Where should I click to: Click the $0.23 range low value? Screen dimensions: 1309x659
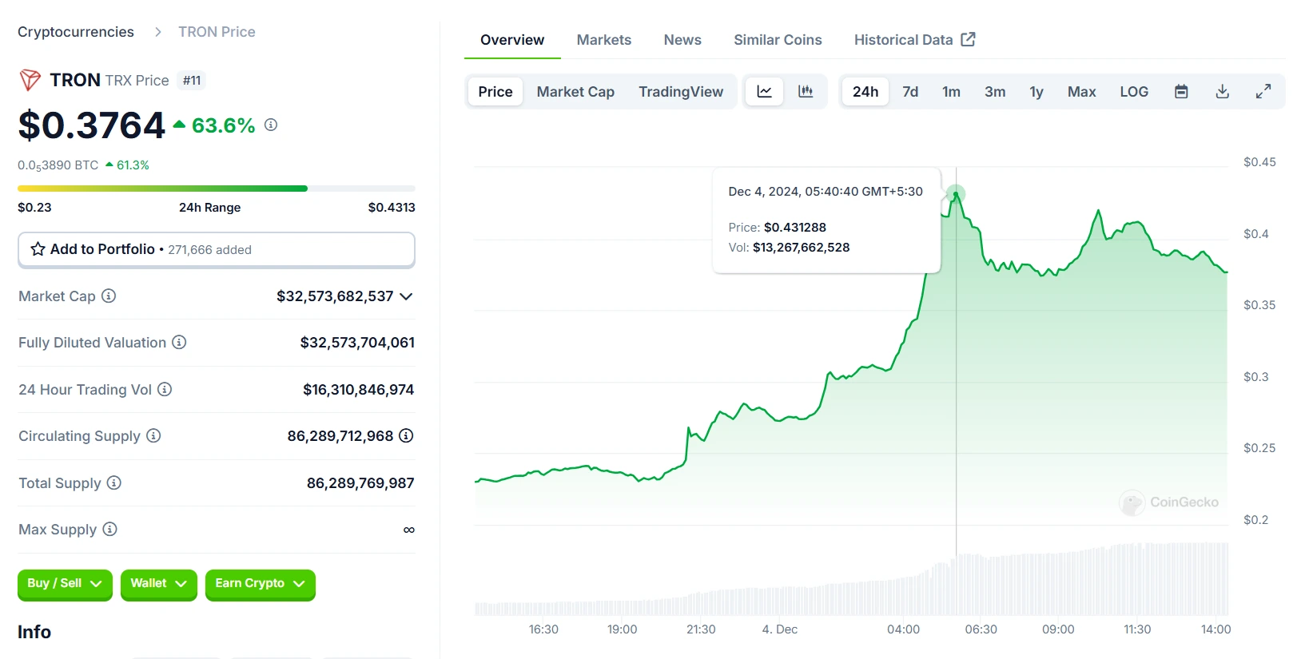coord(34,208)
